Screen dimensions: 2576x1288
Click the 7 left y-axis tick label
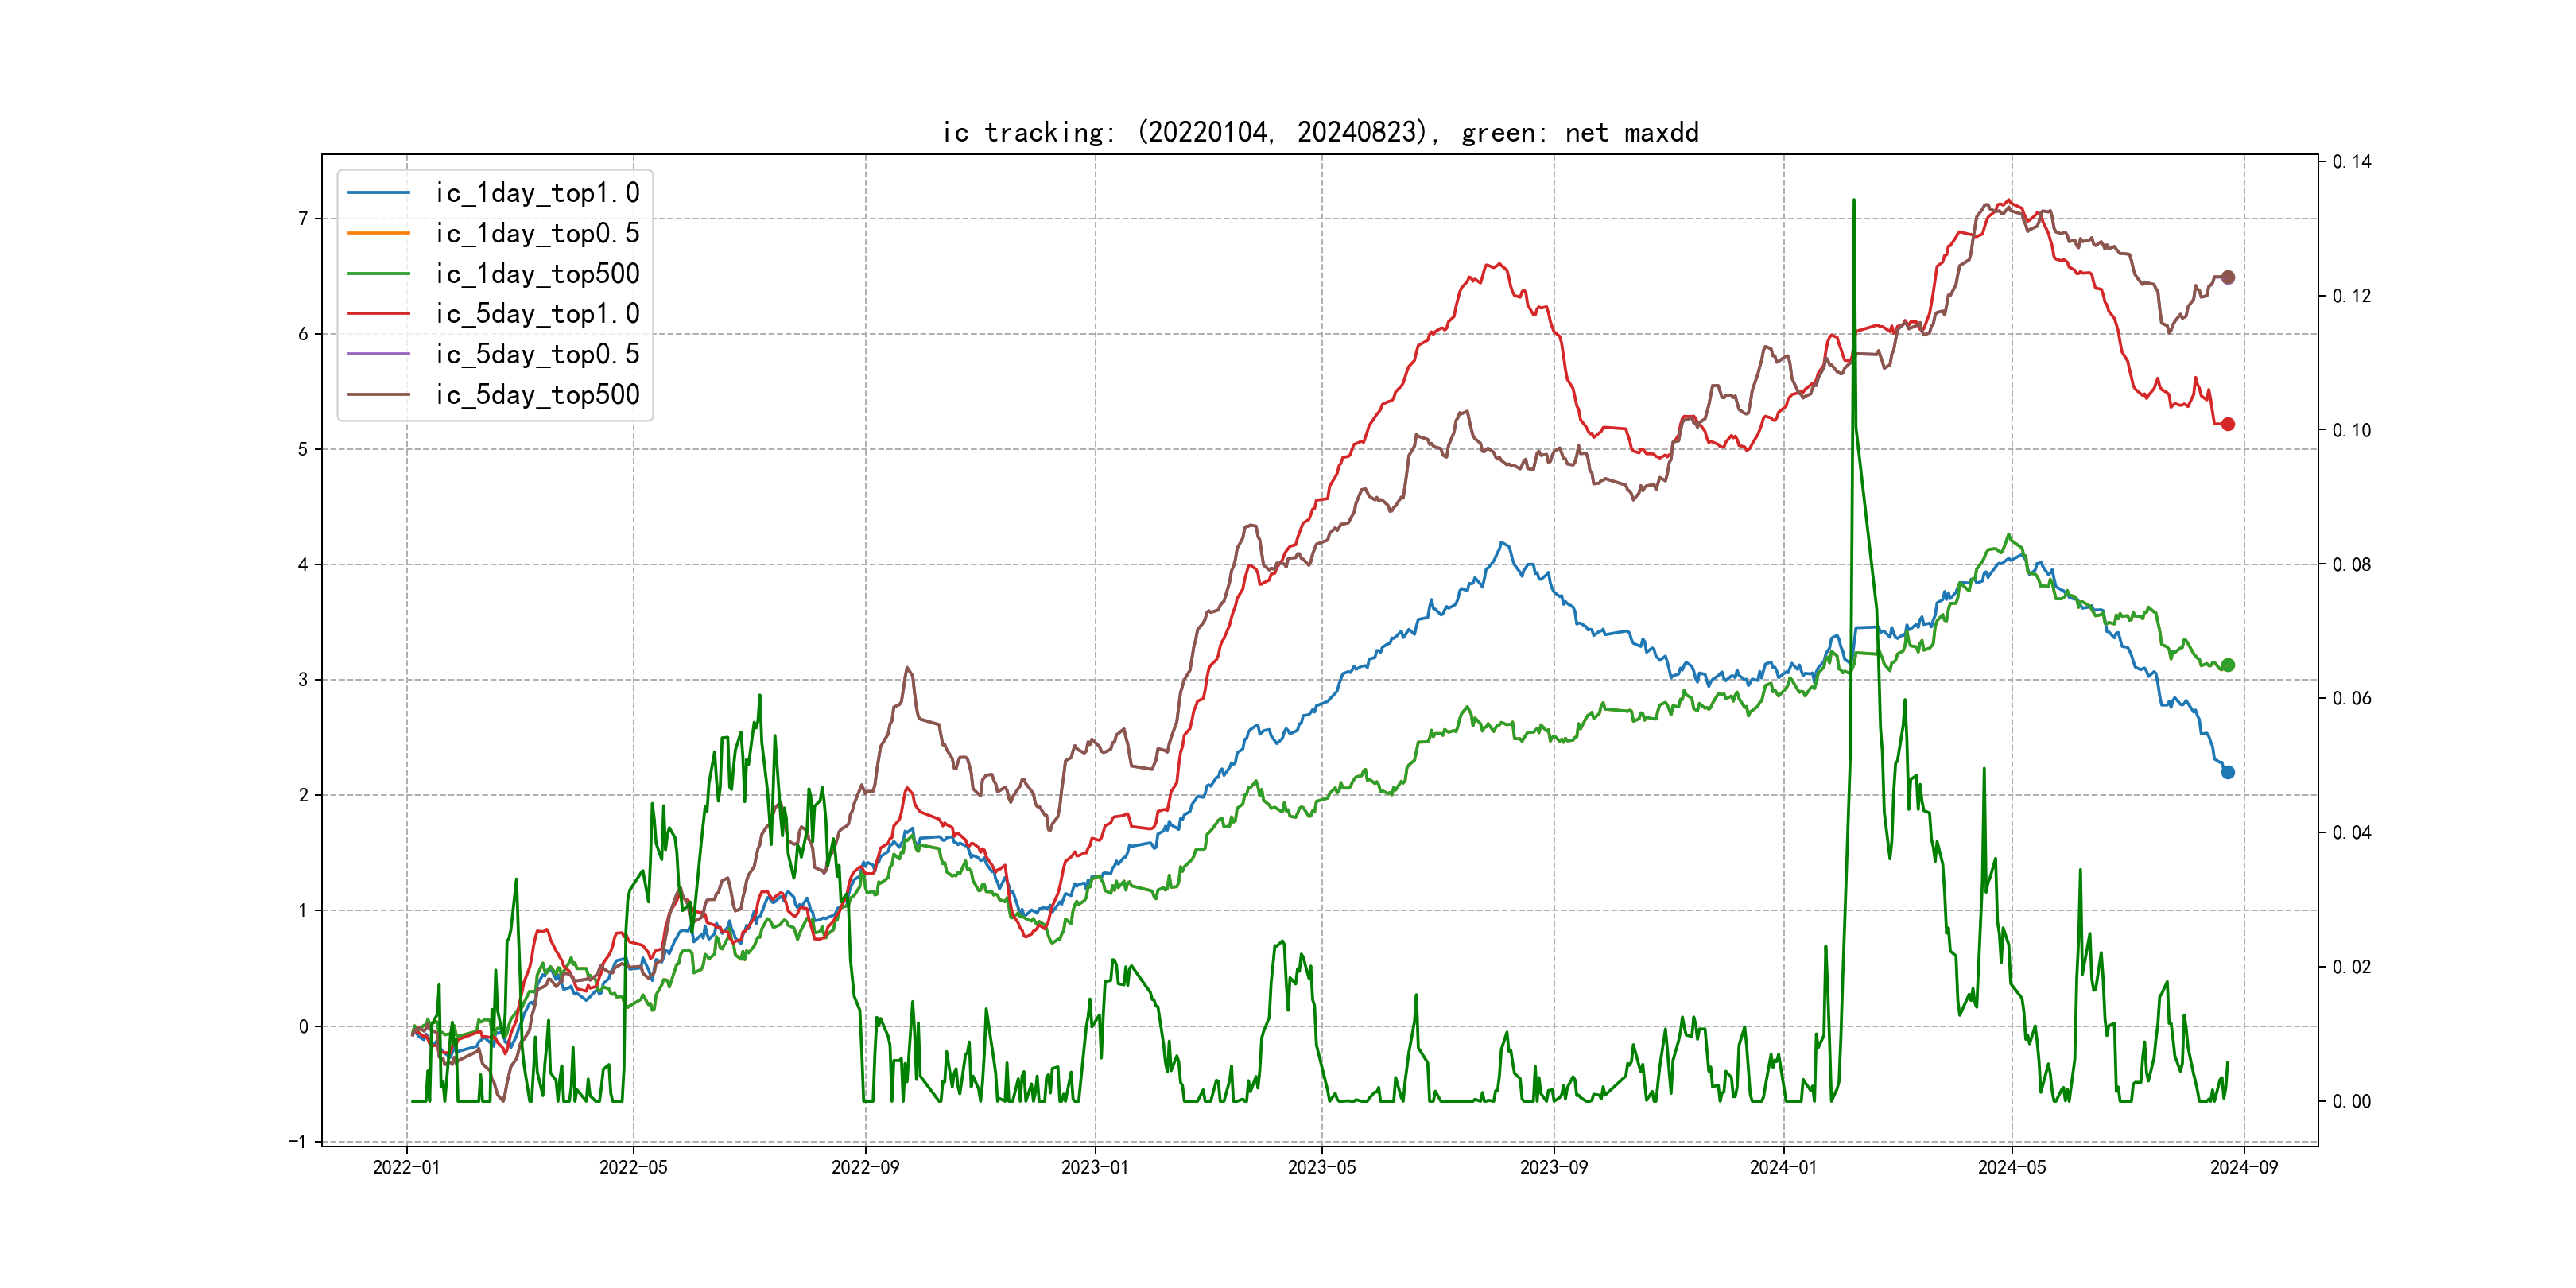pyautogui.click(x=303, y=219)
